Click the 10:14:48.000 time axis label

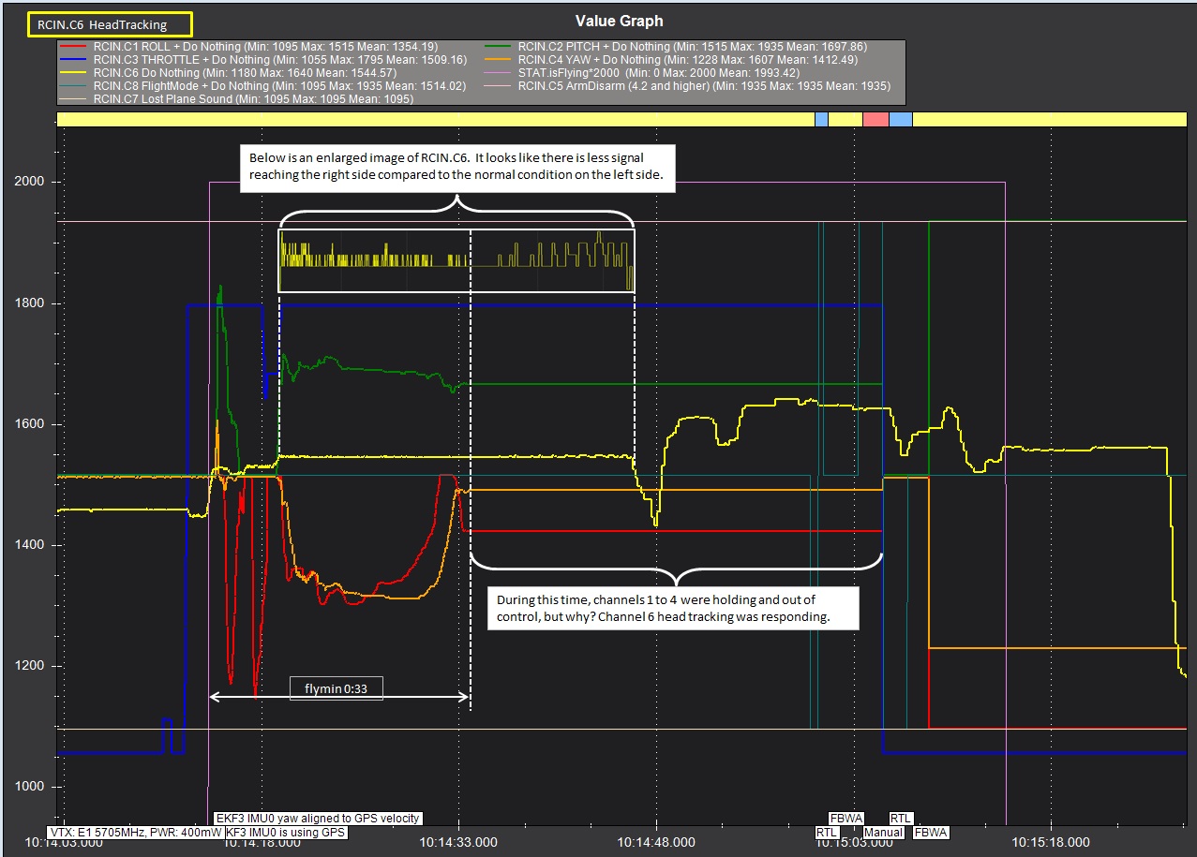click(655, 843)
